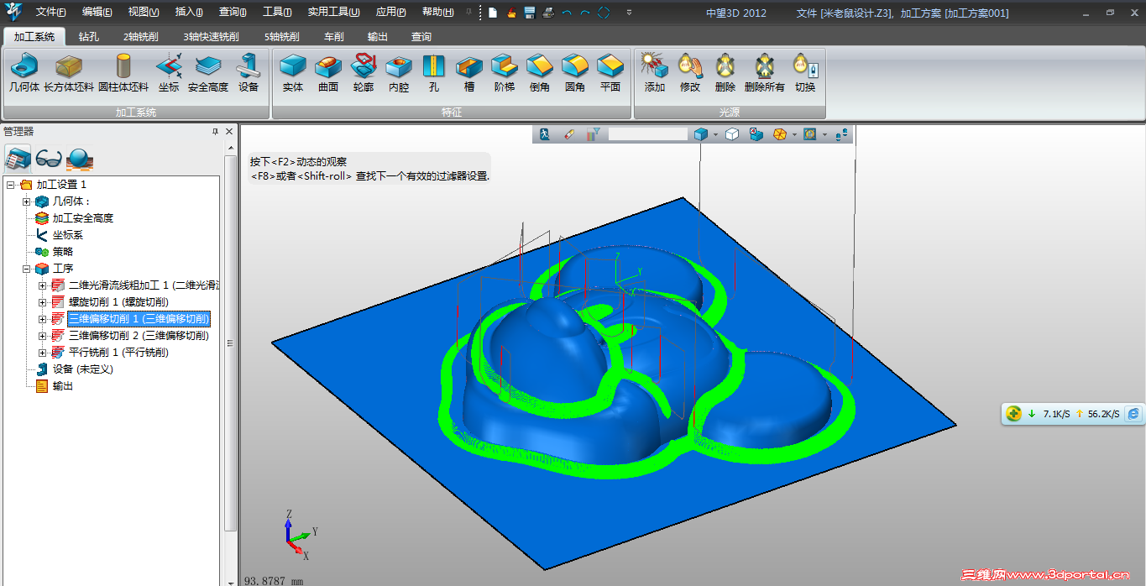The width and height of the screenshot is (1146, 586).
Task: Expand 平行铣削 1 operation node
Action: click(x=43, y=353)
